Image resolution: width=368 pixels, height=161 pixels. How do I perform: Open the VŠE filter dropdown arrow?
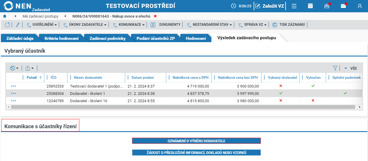point(345,68)
